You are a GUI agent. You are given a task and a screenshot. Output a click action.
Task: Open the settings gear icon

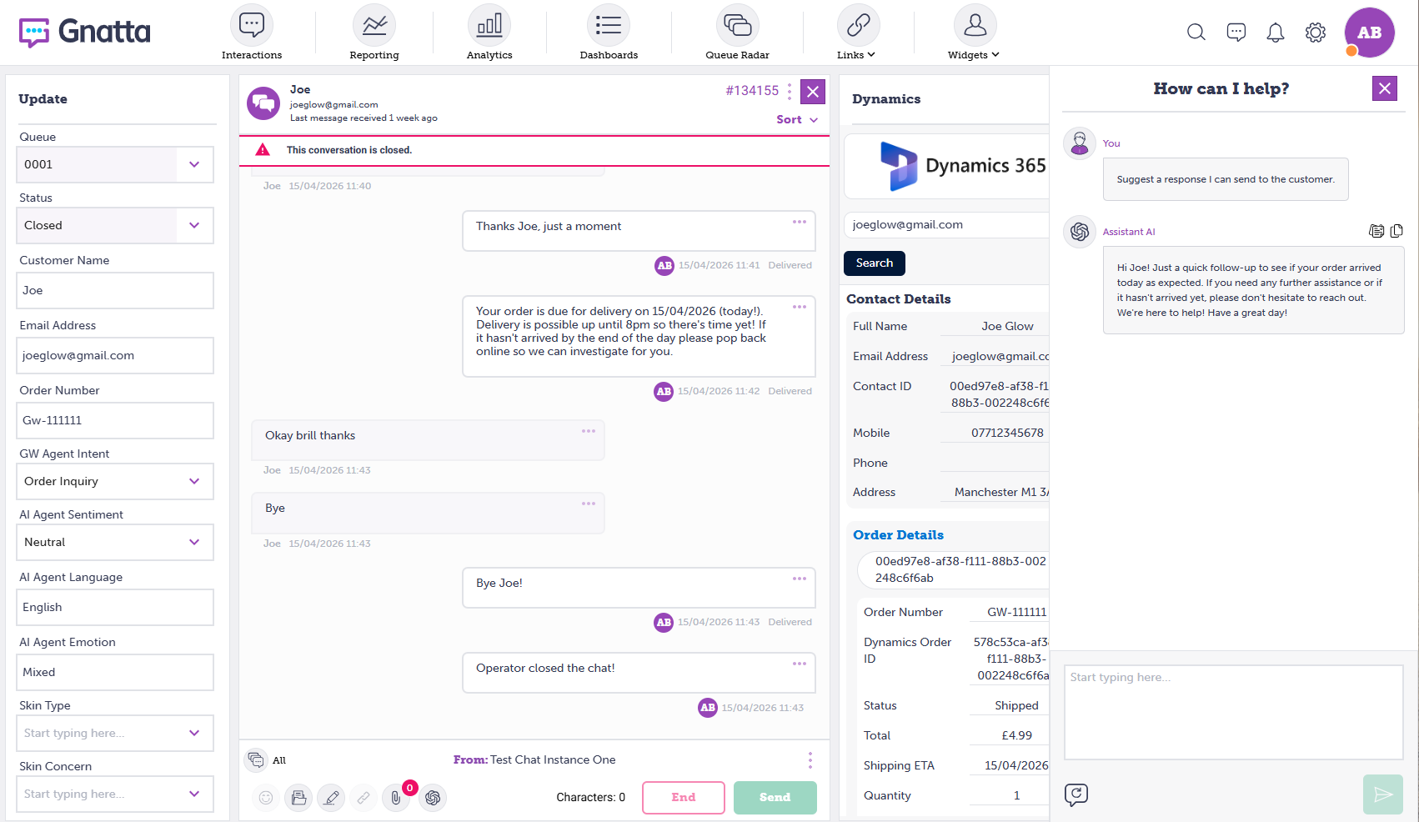(x=1316, y=33)
